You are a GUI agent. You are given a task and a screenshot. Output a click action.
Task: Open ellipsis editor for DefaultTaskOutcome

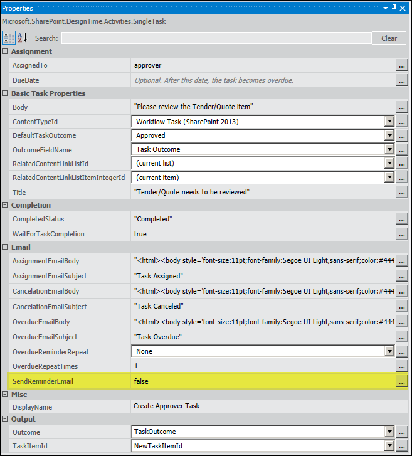click(x=402, y=135)
